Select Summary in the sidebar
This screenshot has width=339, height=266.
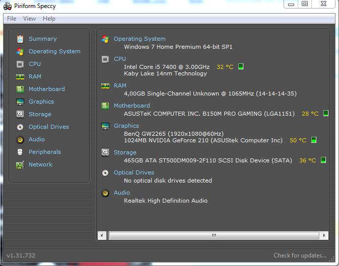click(x=43, y=39)
